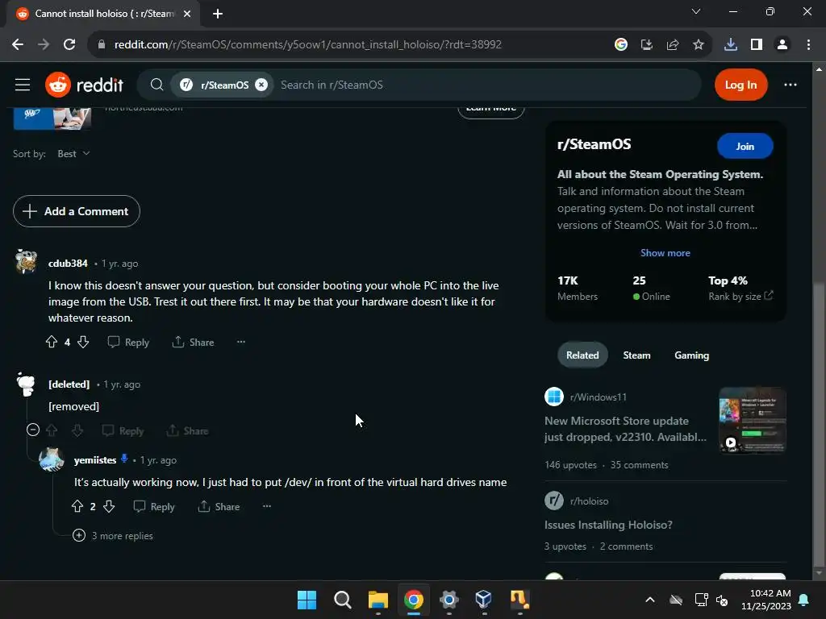
Task: Open 'New Microsoft Store update' post
Action: [x=625, y=429]
